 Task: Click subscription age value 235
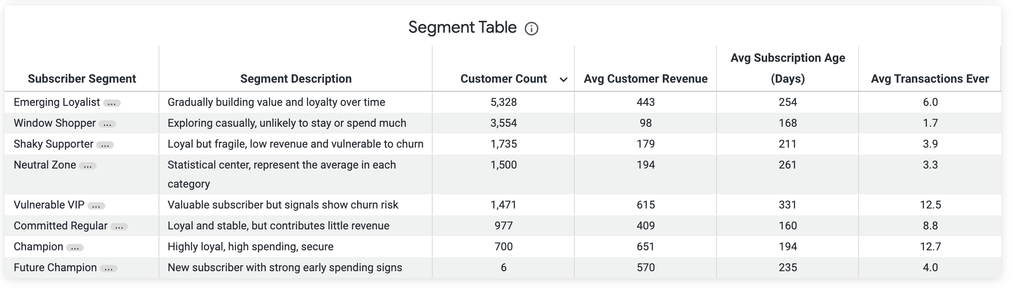point(788,268)
